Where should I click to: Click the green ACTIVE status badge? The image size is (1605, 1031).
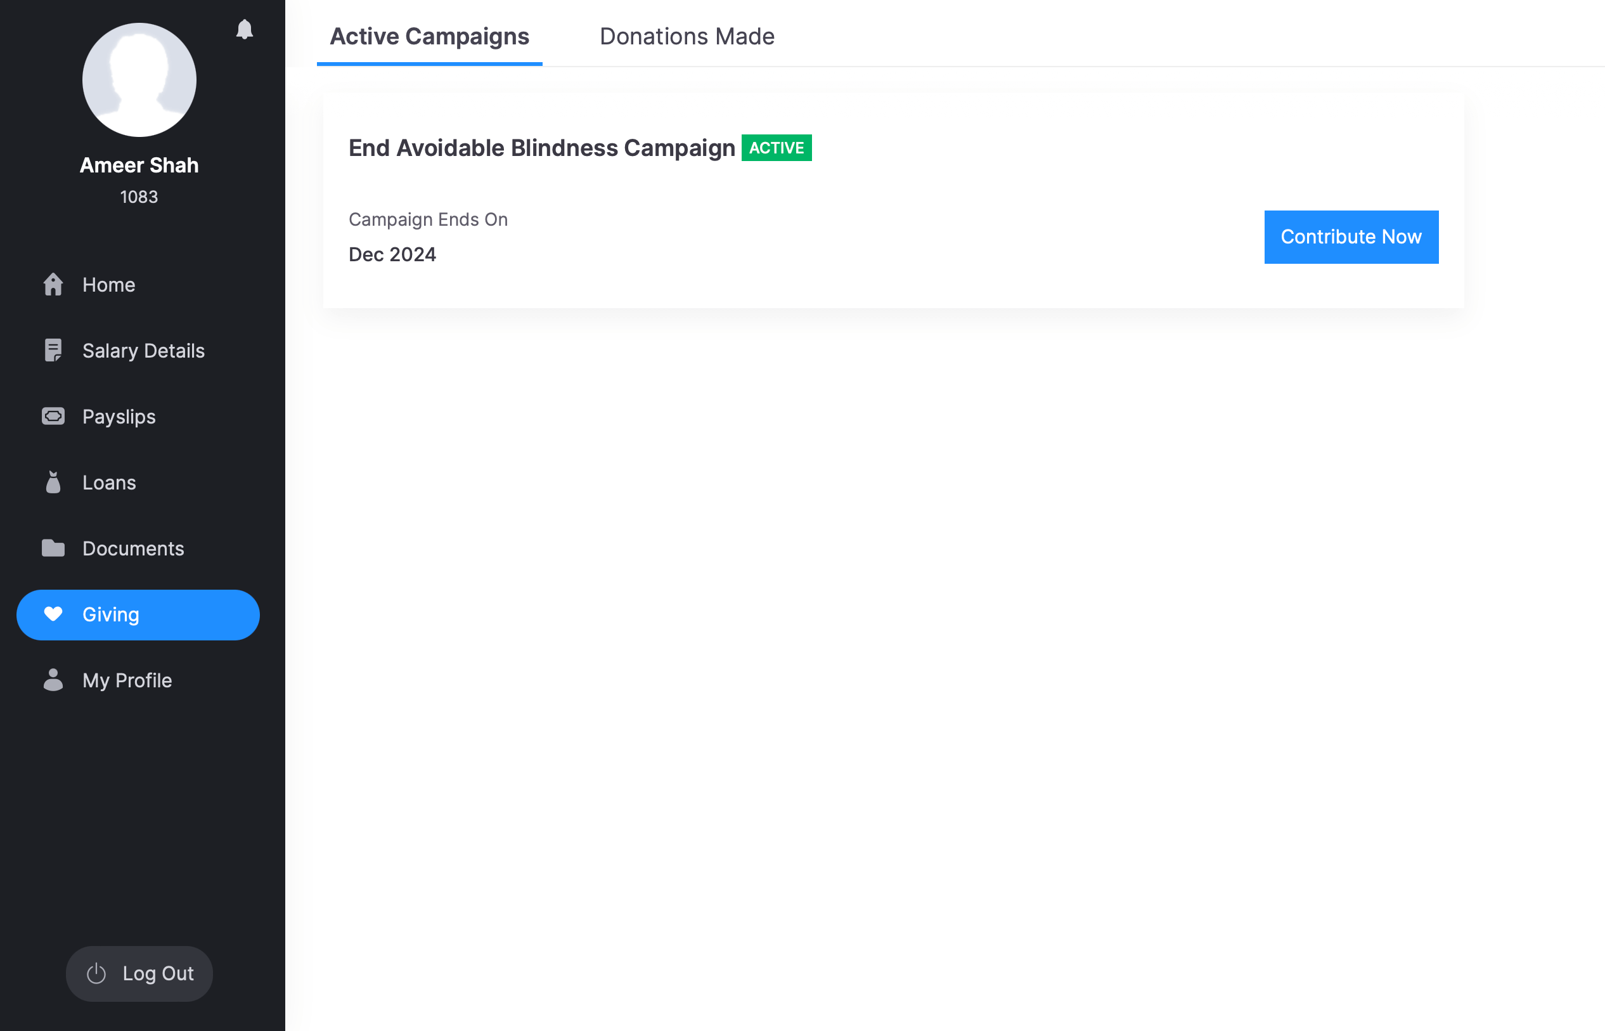(x=777, y=148)
